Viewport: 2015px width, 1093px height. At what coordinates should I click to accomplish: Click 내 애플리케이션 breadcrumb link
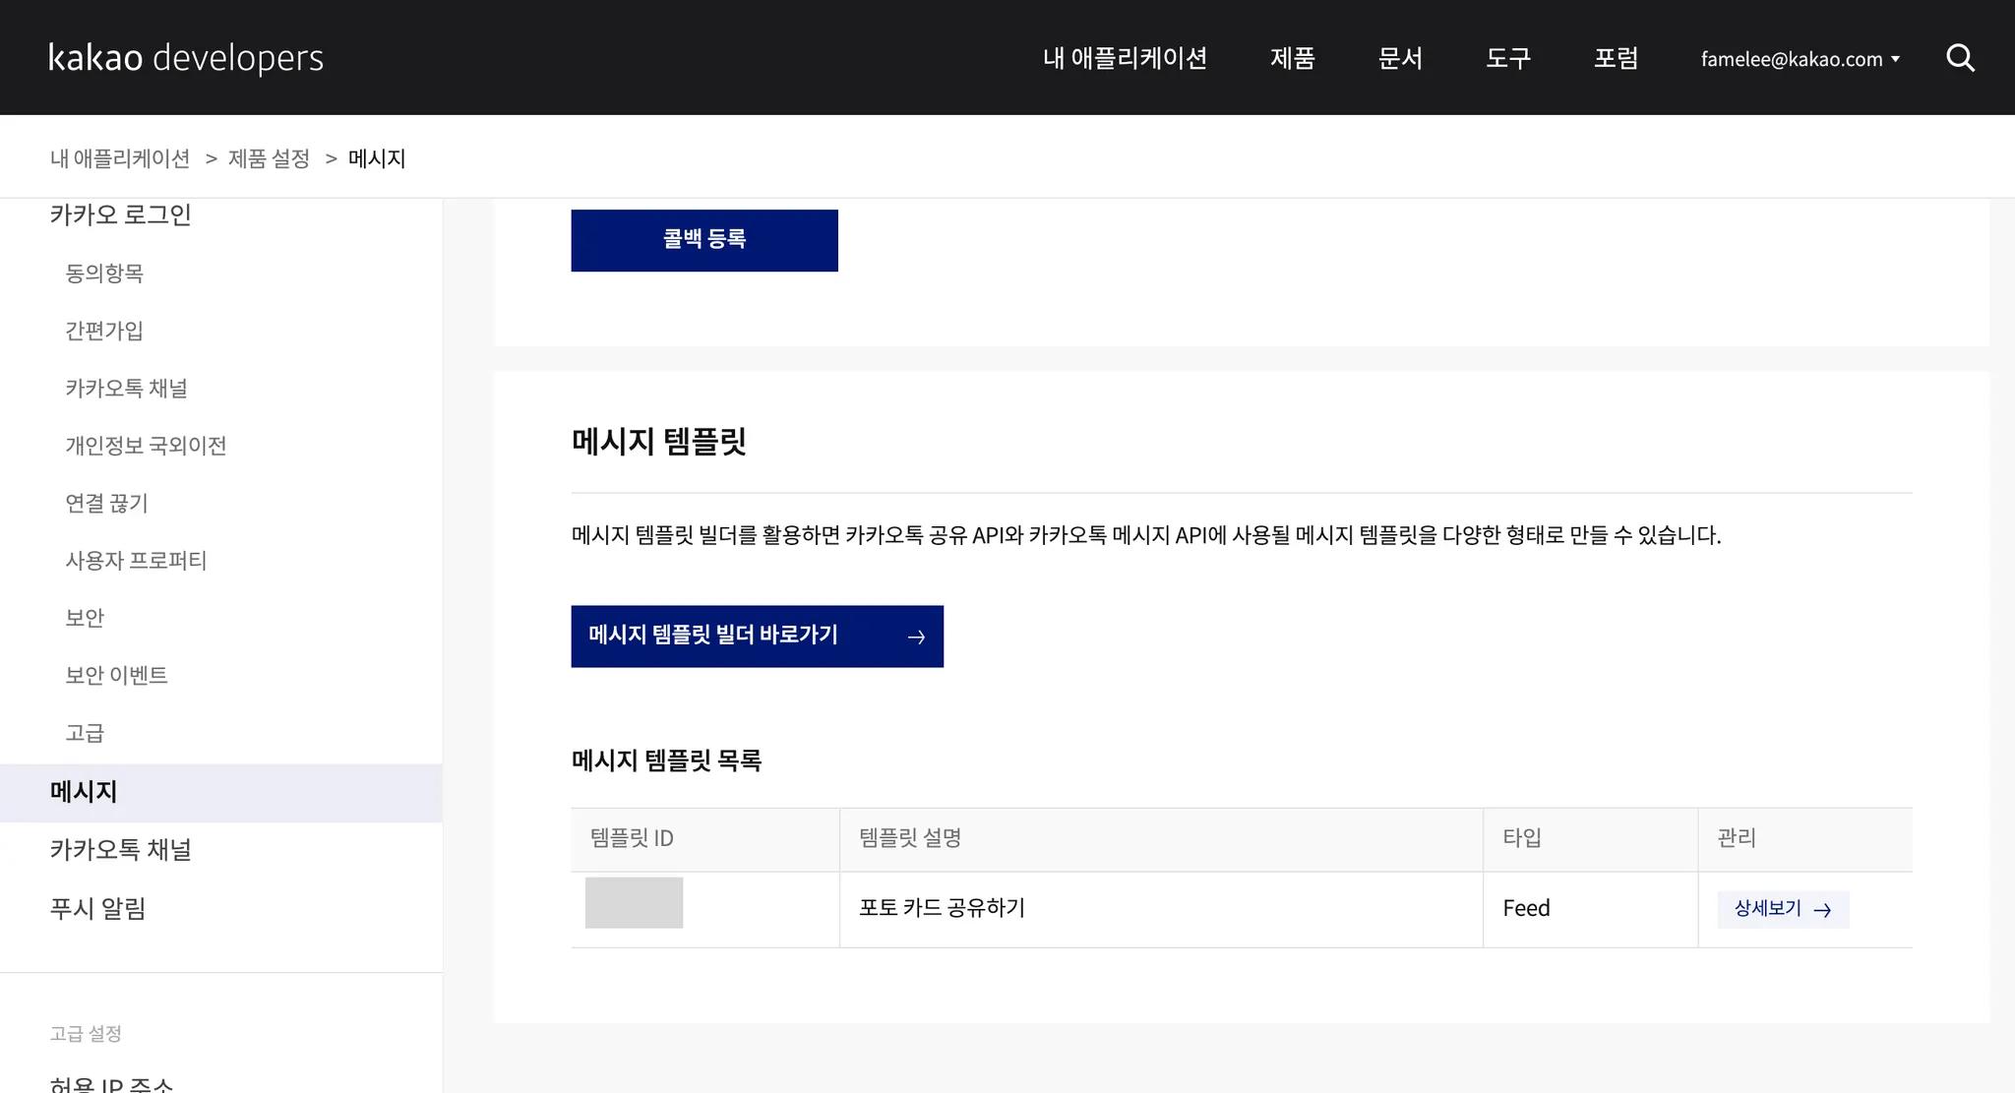120,158
